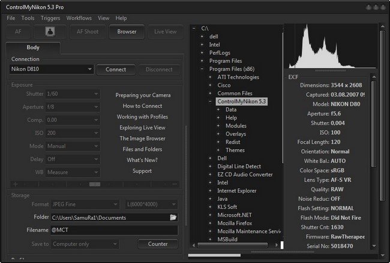
Task: Expand the Overlays folder node
Action: coord(218,134)
